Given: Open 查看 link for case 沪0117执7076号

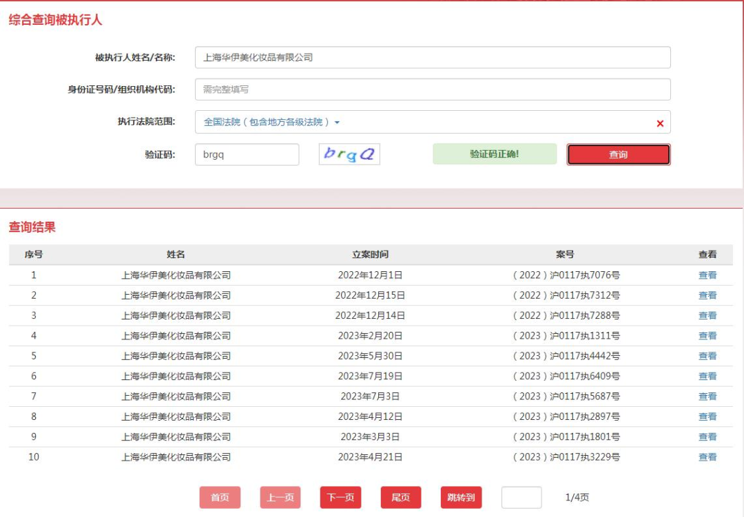Looking at the screenshot, I should click(707, 275).
